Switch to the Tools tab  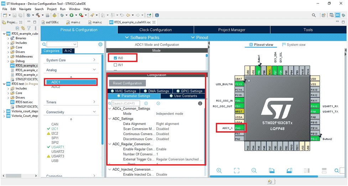point(308,30)
